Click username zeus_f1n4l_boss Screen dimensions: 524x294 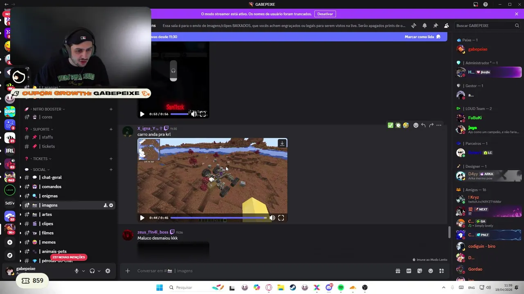153,232
